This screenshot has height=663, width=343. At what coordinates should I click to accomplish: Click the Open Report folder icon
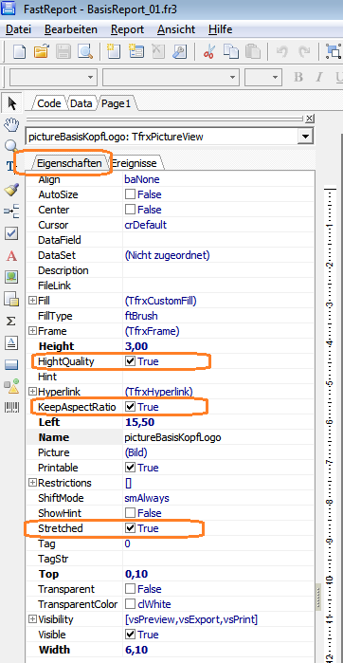tap(42, 51)
